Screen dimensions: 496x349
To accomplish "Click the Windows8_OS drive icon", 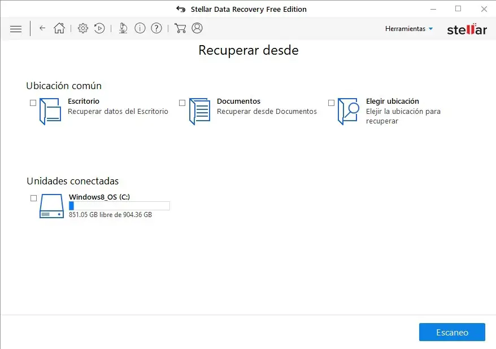I will [x=51, y=206].
